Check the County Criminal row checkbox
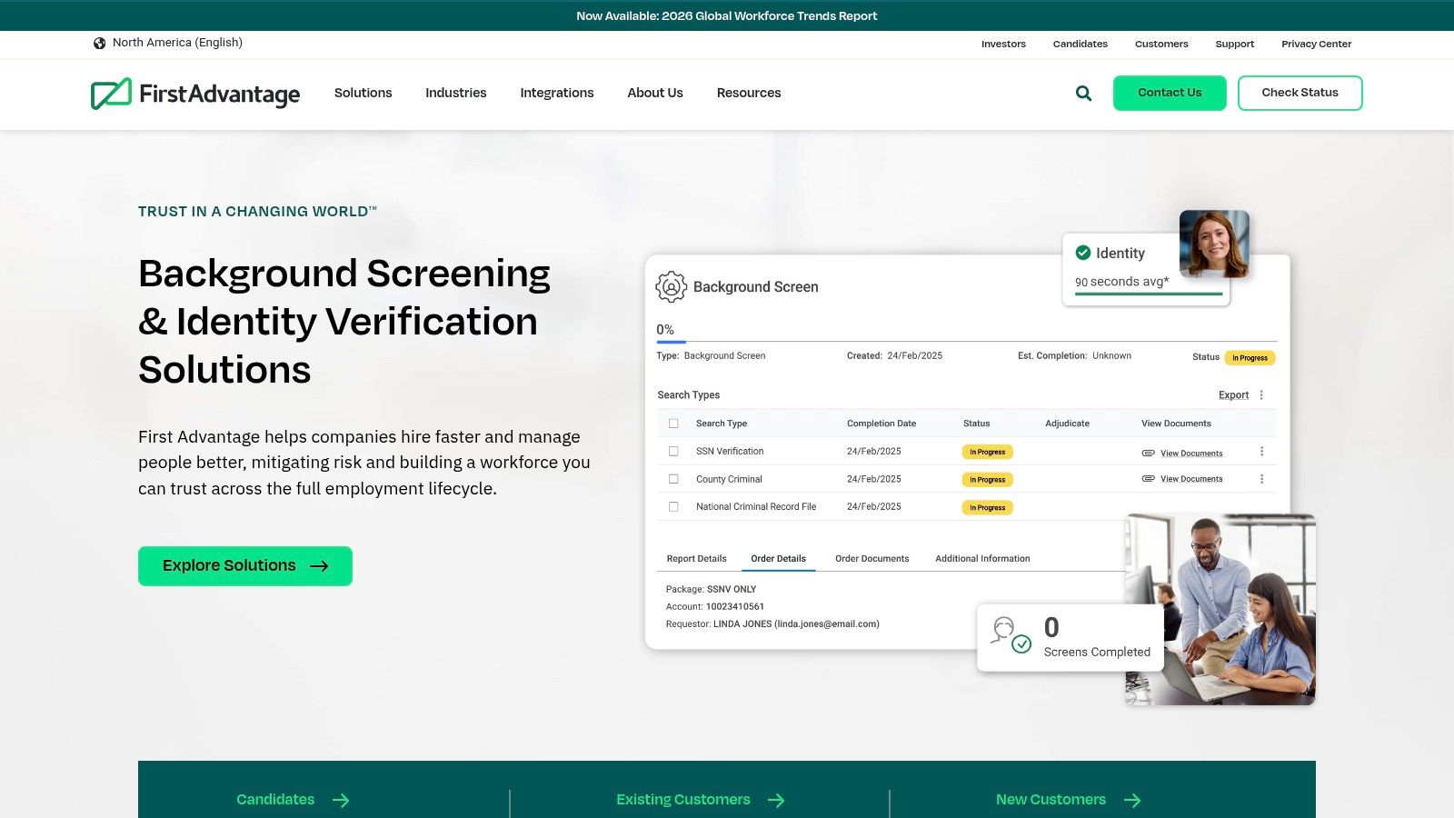The width and height of the screenshot is (1454, 818). (x=673, y=479)
